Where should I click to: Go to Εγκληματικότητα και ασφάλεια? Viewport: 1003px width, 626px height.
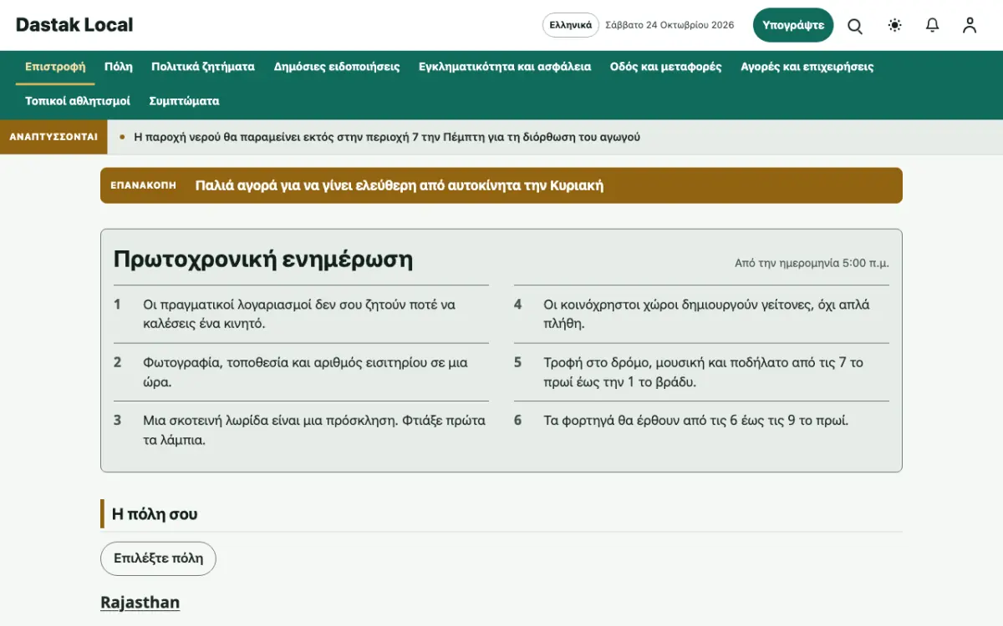505,67
